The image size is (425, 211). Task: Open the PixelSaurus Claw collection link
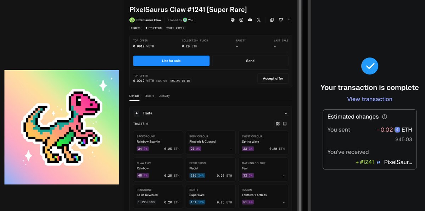(x=149, y=20)
